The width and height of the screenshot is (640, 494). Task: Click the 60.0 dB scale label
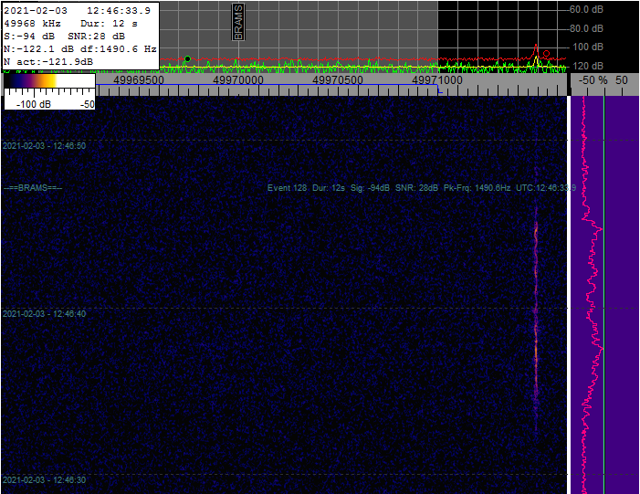[x=586, y=9]
